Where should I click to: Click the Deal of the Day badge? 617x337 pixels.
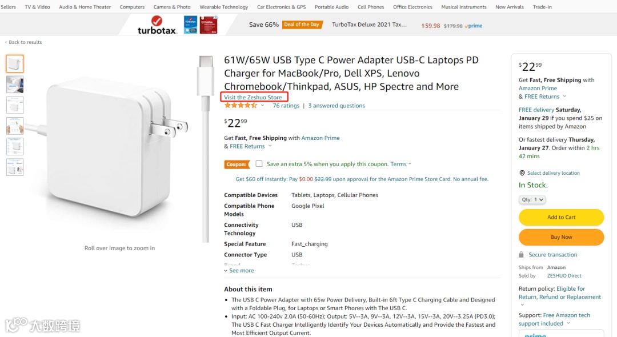click(x=302, y=25)
